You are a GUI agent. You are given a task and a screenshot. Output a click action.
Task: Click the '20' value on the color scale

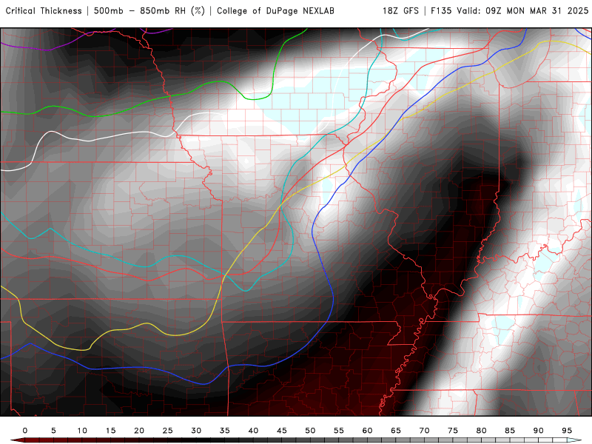pos(139,431)
